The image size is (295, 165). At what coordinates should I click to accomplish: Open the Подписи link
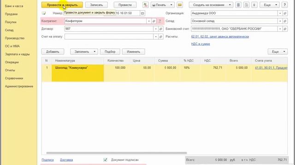click(x=47, y=160)
